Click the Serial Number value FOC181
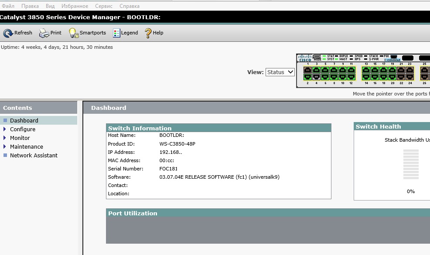This screenshot has width=430, height=255. 168,169
